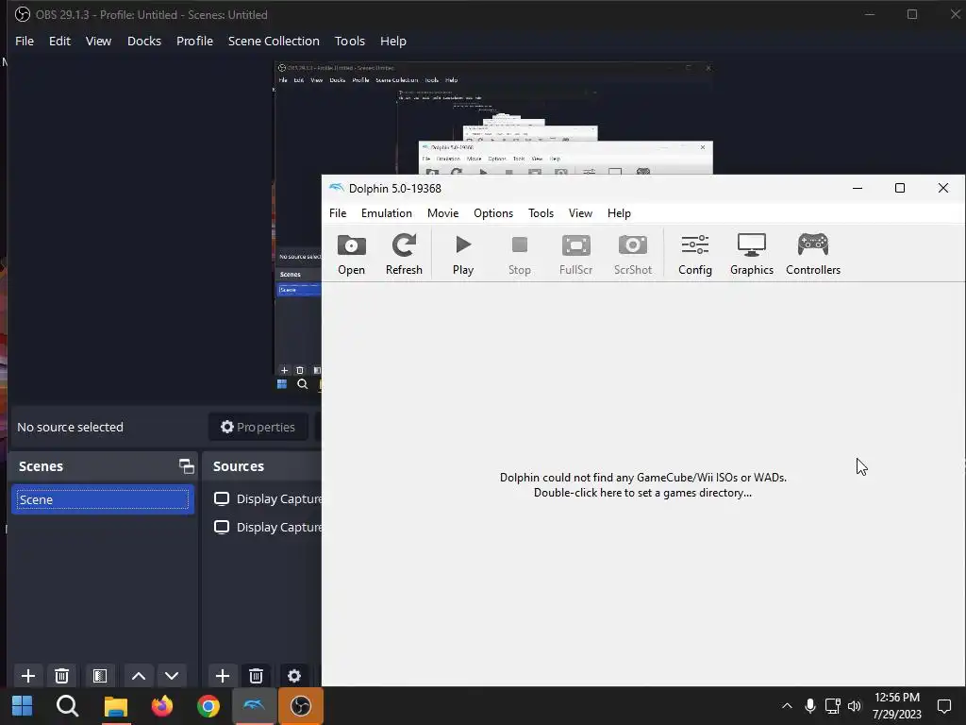The width and height of the screenshot is (966, 725).
Task: Open scene filters icon in Scenes toolbar
Action: point(100,676)
